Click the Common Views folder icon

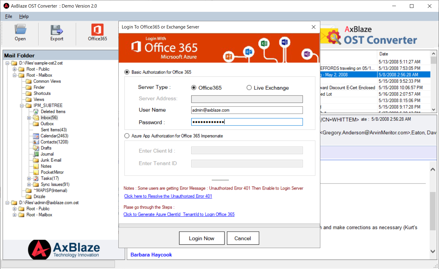tap(29, 81)
